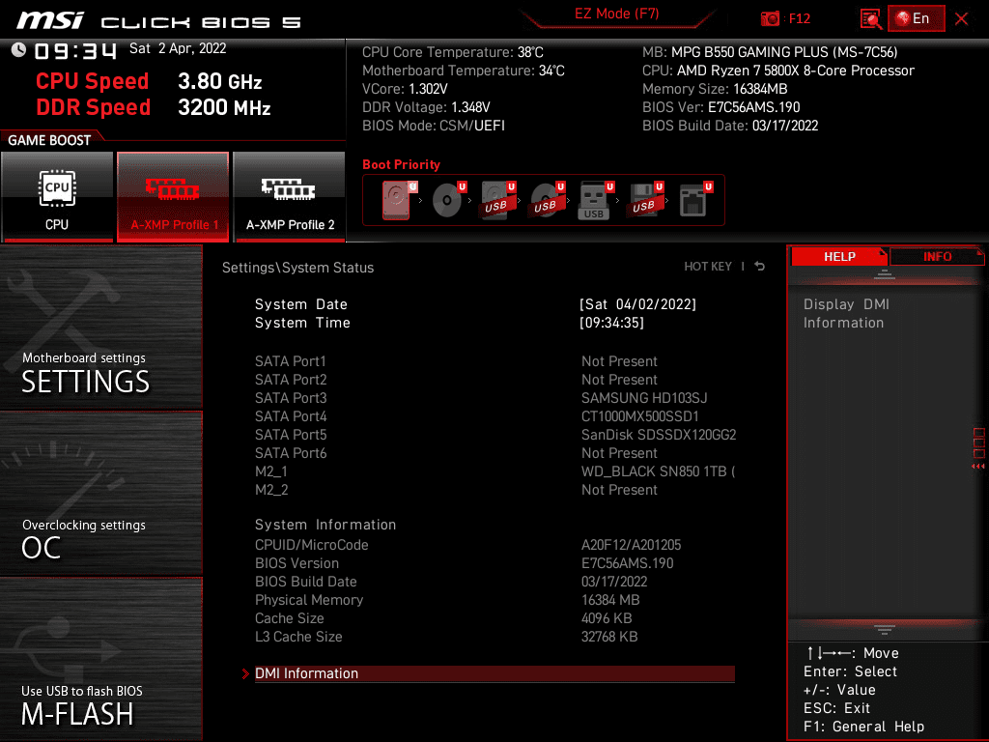The height and width of the screenshot is (742, 989).
Task: Open DMI Information submenu
Action: (494, 673)
